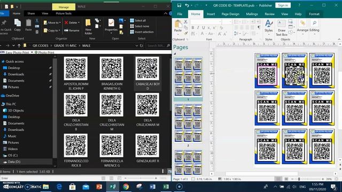
Task: Open Microsoft Word from the taskbar
Action: (152, 187)
